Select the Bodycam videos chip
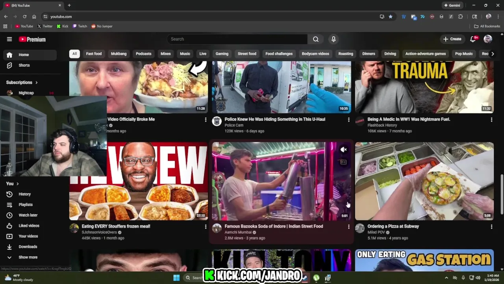Image resolution: width=504 pixels, height=284 pixels. pos(315,54)
